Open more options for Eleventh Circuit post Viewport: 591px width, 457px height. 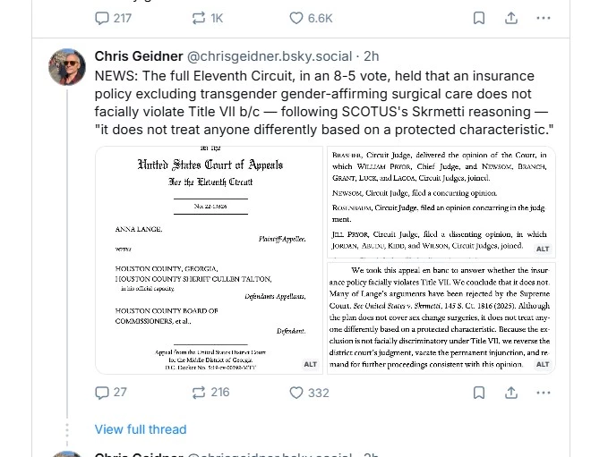(544, 393)
